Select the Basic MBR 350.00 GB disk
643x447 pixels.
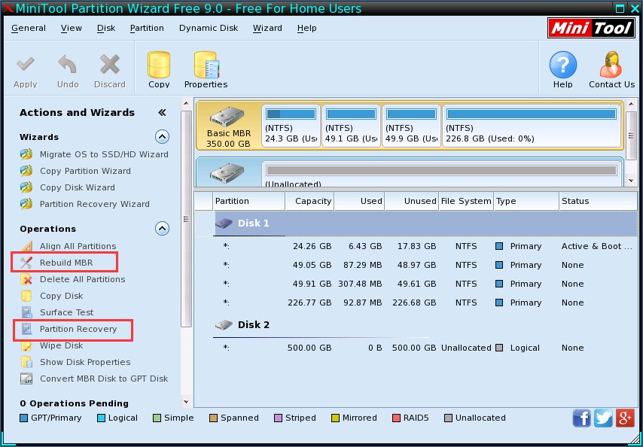(228, 126)
